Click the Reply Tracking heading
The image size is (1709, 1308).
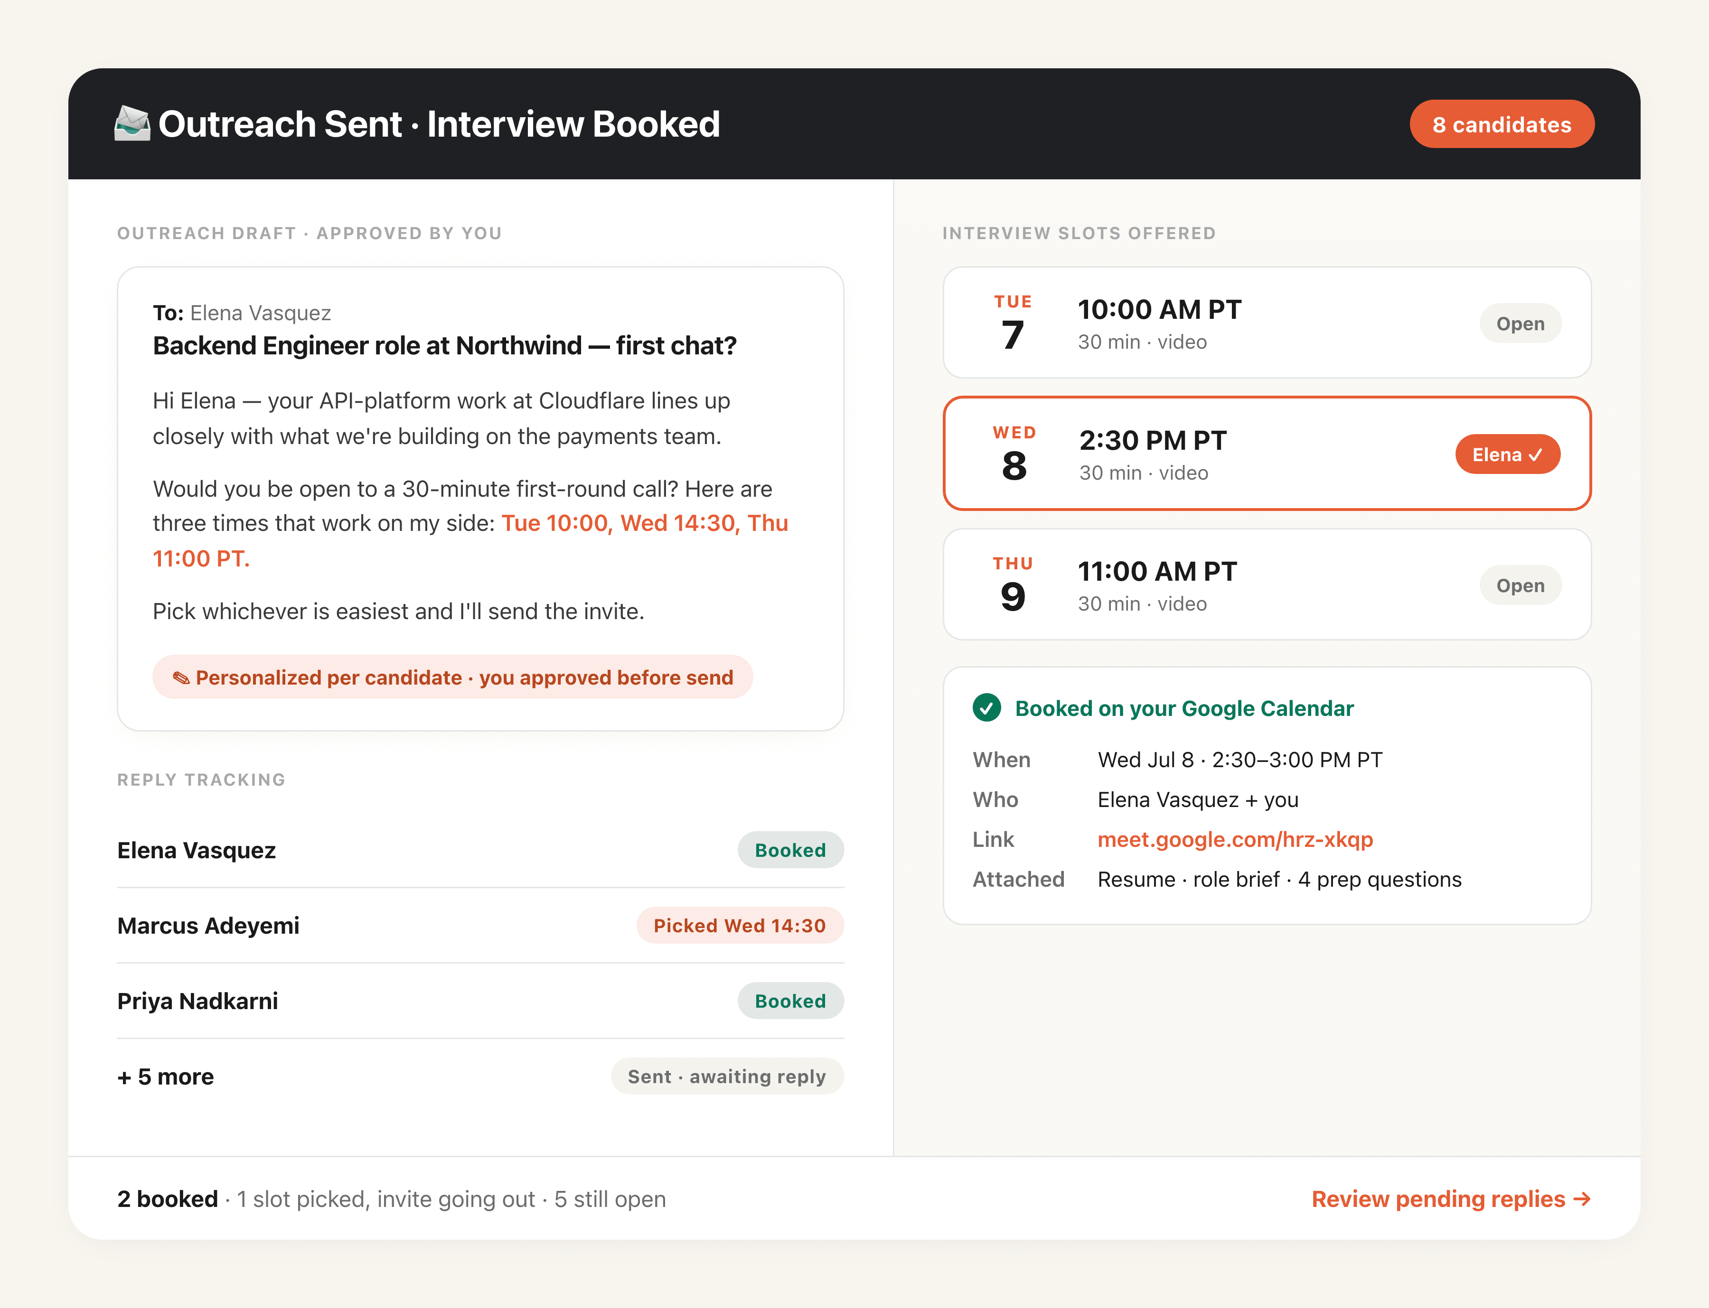(x=201, y=780)
